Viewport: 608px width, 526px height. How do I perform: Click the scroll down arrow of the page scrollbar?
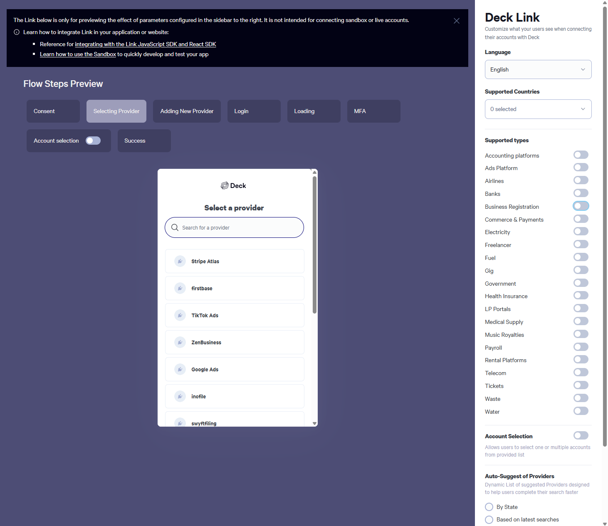(x=605, y=523)
